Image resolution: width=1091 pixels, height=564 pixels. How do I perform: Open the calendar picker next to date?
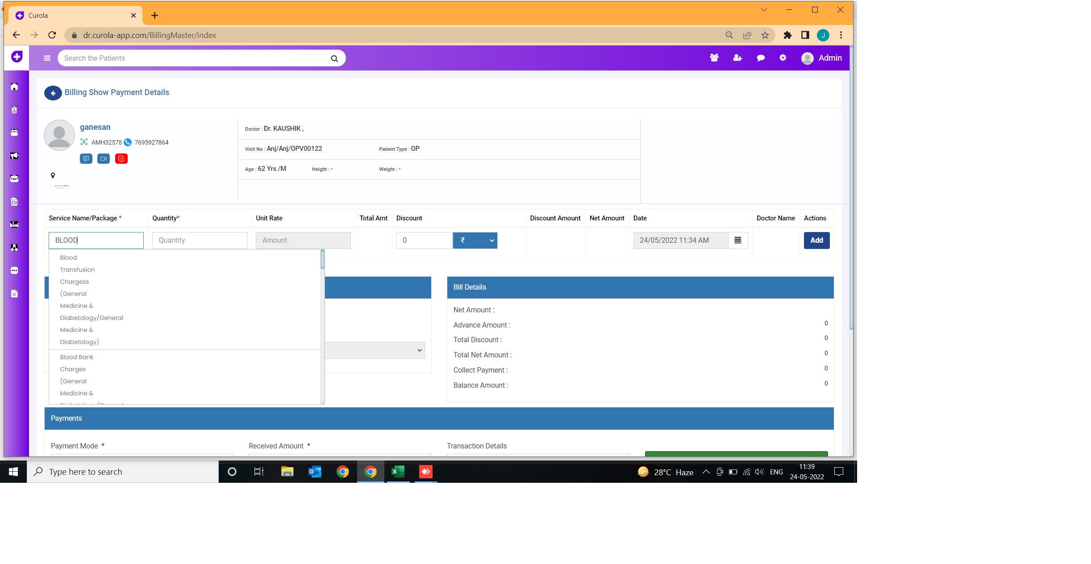[x=737, y=241]
